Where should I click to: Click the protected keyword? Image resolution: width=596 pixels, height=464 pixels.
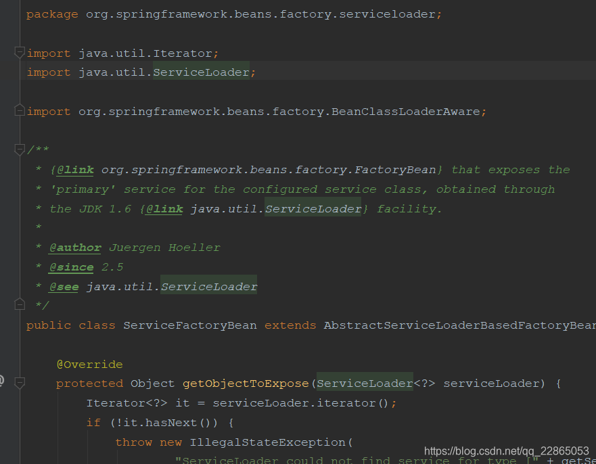pyautogui.click(x=90, y=384)
